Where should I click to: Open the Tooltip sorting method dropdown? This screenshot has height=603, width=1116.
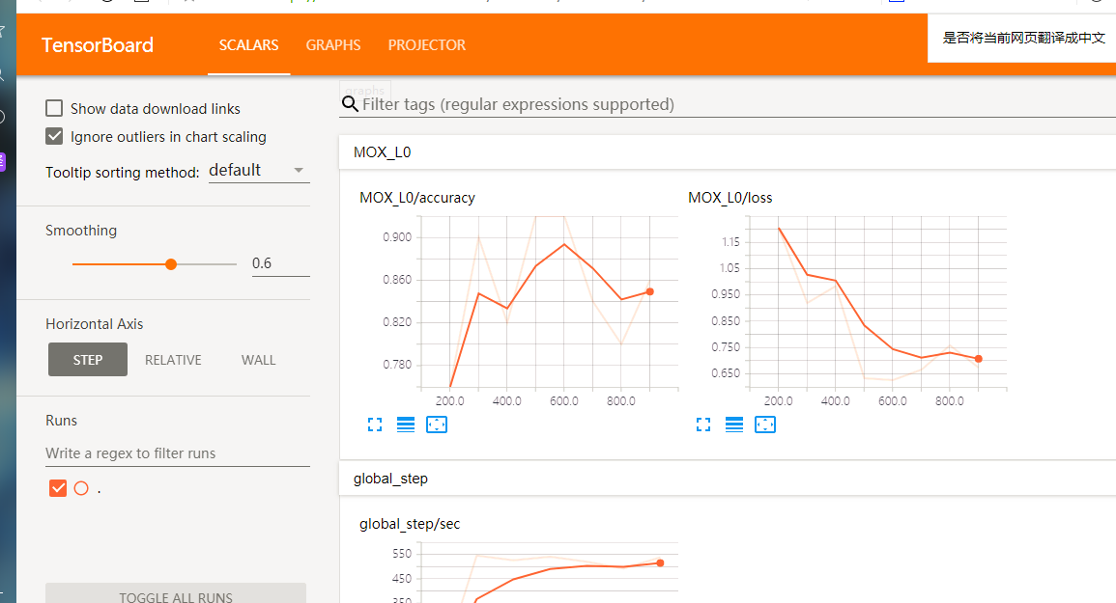coord(259,171)
